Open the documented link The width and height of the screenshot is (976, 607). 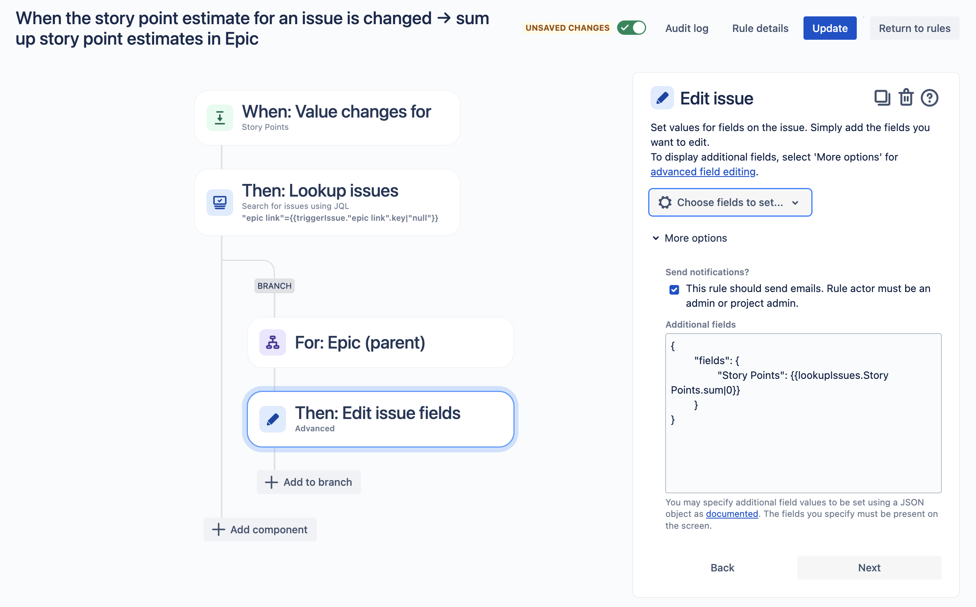[x=732, y=514]
